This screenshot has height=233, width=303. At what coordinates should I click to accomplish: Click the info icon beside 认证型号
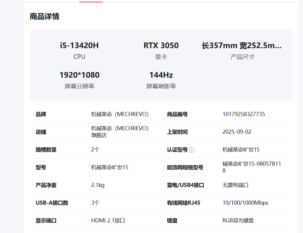tap(192, 150)
